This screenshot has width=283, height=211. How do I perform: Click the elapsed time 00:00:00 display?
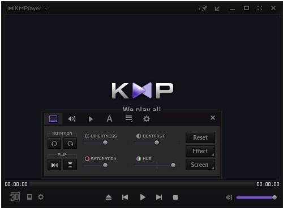click(16, 184)
